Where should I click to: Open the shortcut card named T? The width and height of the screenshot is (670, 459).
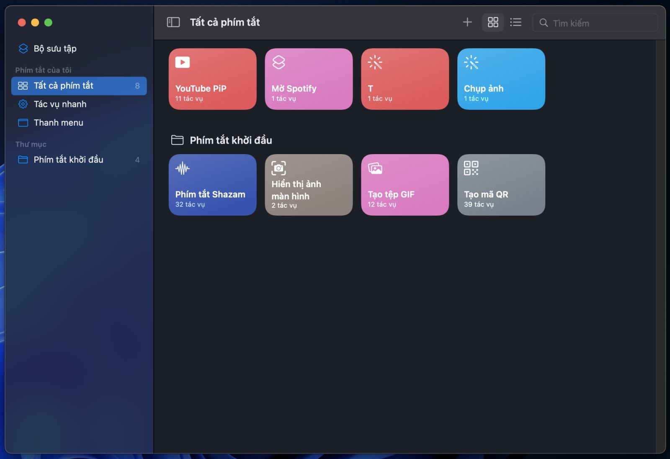pyautogui.click(x=405, y=79)
